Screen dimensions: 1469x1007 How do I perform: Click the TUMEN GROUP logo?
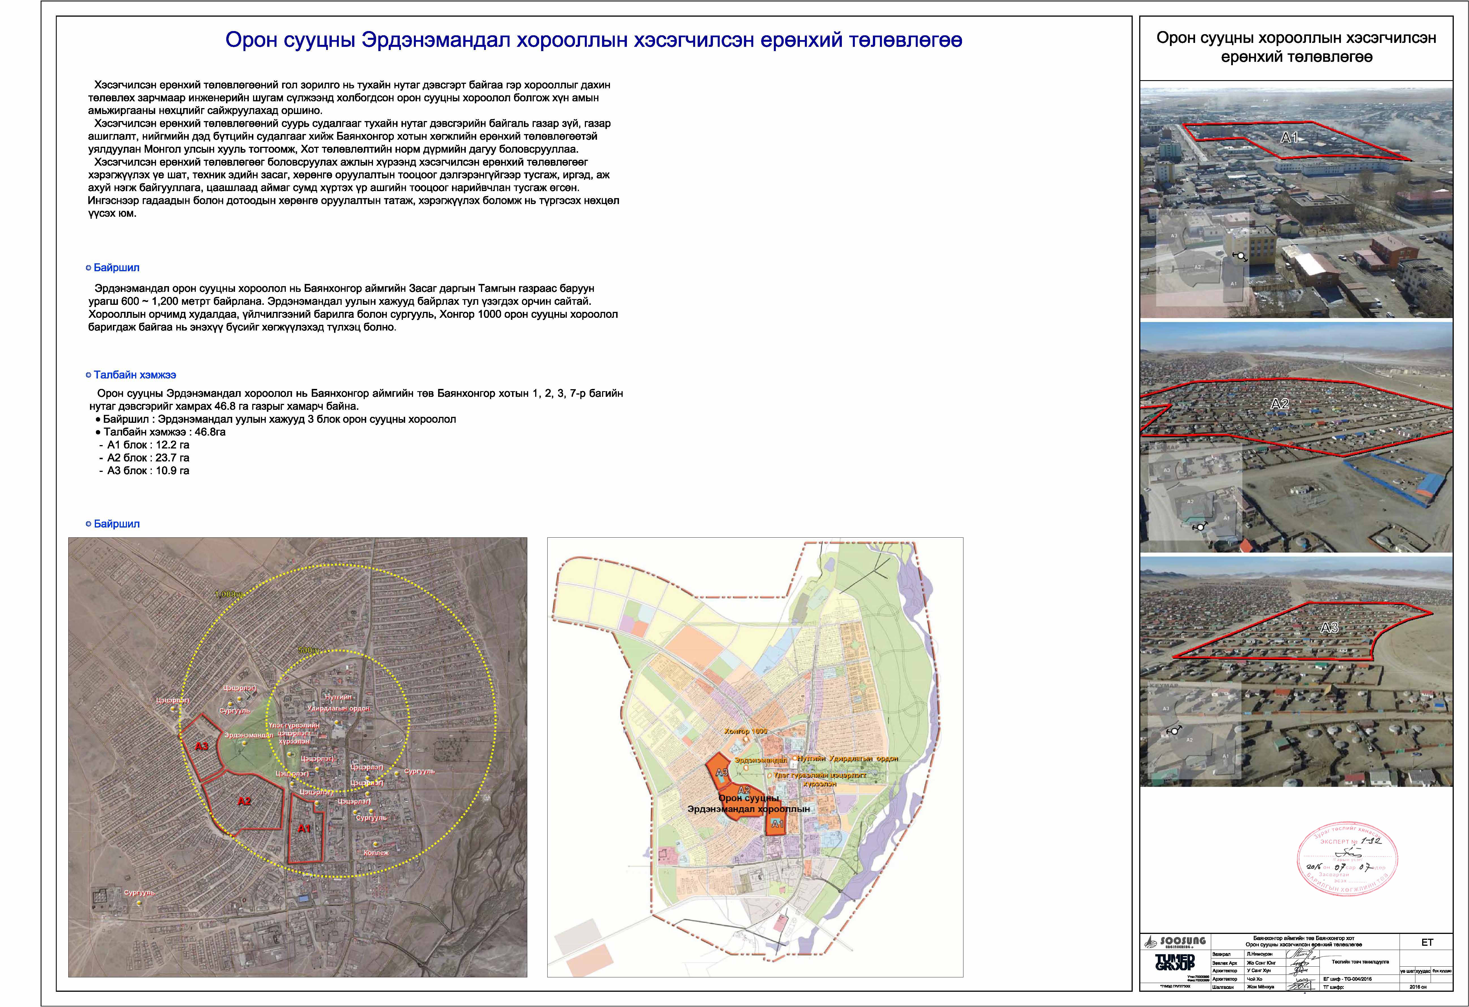coord(1174,962)
